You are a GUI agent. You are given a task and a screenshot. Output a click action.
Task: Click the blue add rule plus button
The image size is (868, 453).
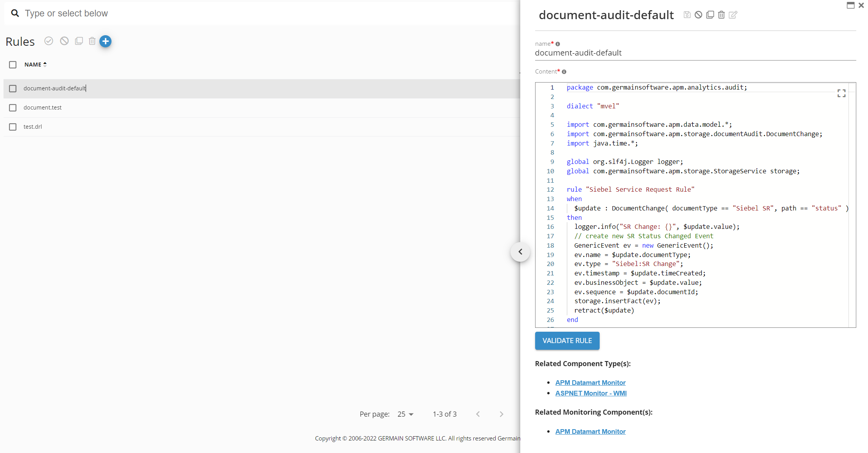[x=105, y=41]
